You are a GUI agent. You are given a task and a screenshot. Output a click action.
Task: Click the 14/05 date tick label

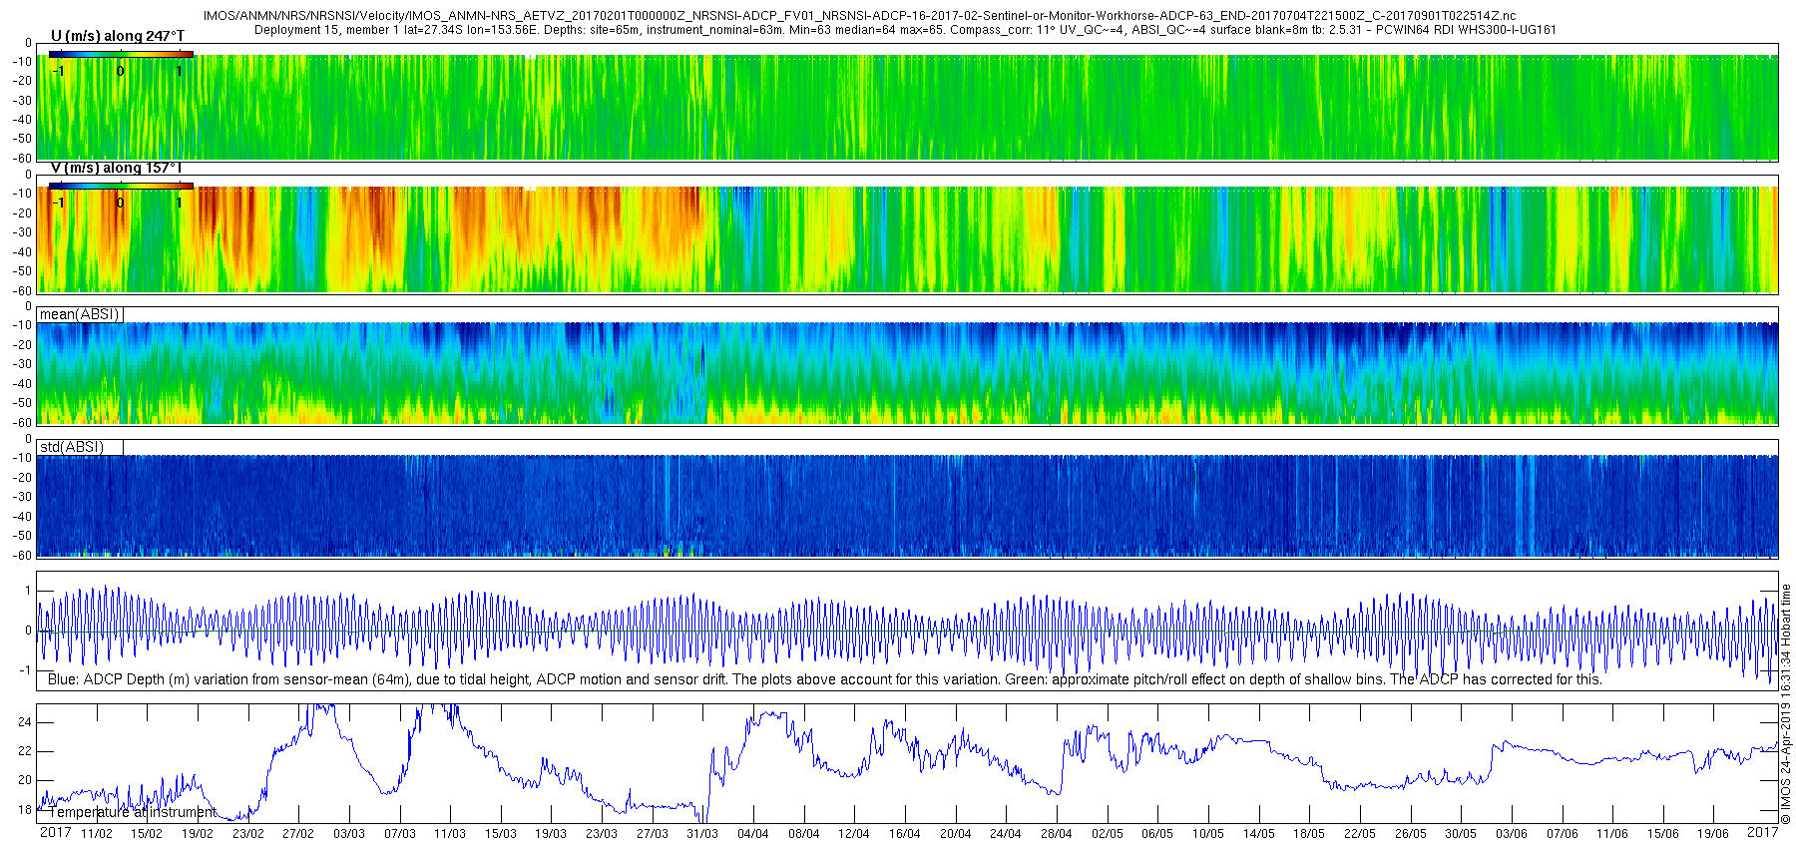1259,834
